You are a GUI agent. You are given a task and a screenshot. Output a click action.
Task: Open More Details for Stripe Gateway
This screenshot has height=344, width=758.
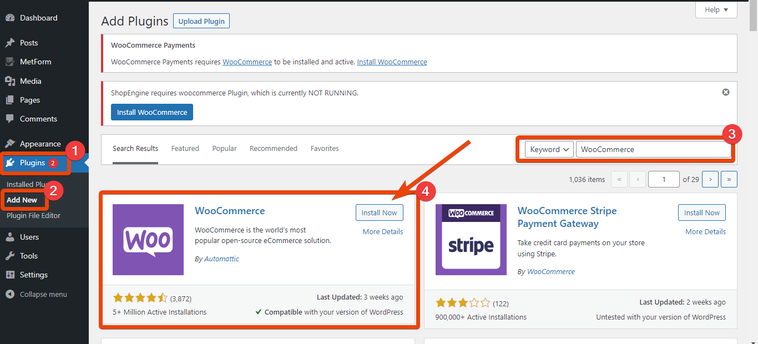(705, 231)
